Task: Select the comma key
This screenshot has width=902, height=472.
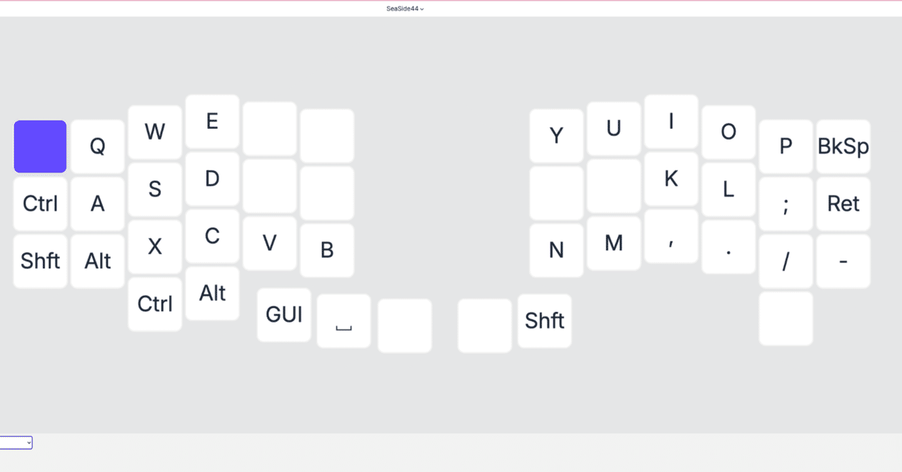Action: click(671, 237)
